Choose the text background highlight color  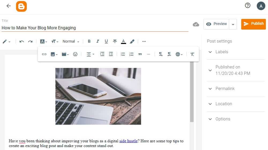(x=132, y=42)
